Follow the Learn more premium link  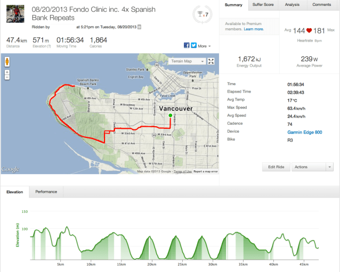click(253, 30)
